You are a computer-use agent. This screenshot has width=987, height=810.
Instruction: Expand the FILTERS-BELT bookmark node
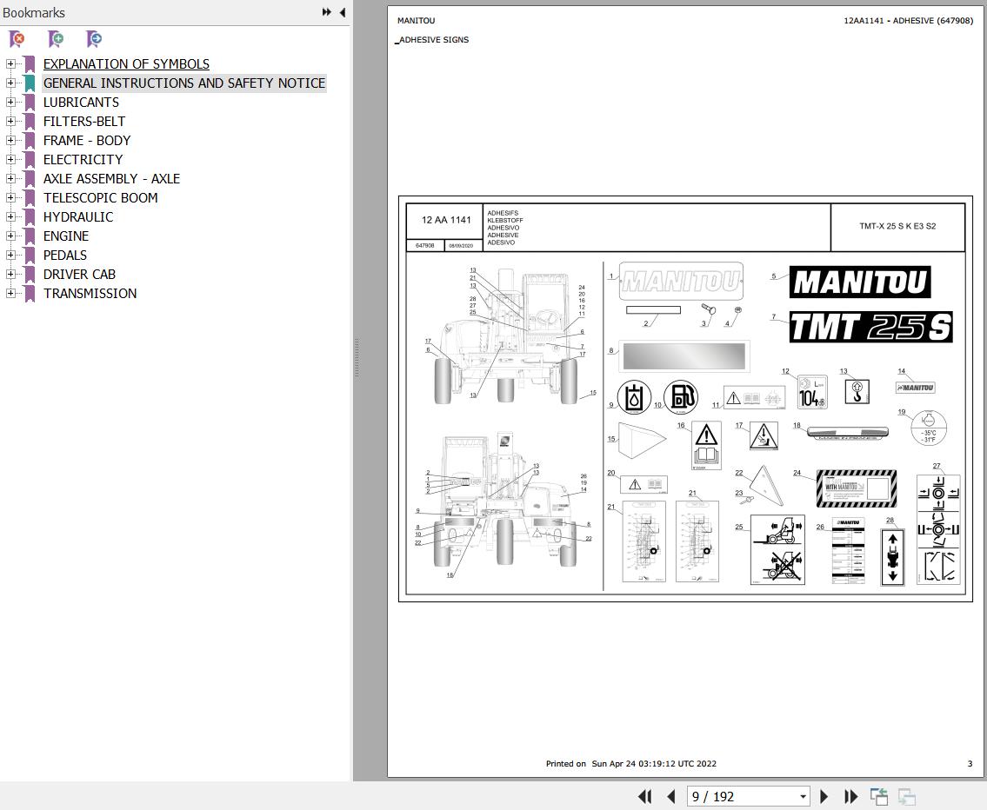10,122
